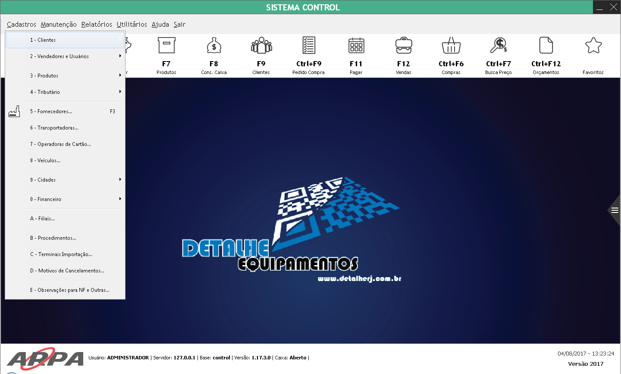The height and width of the screenshot is (374, 621).
Task: Open the Relatórios menu
Action: [97, 25]
